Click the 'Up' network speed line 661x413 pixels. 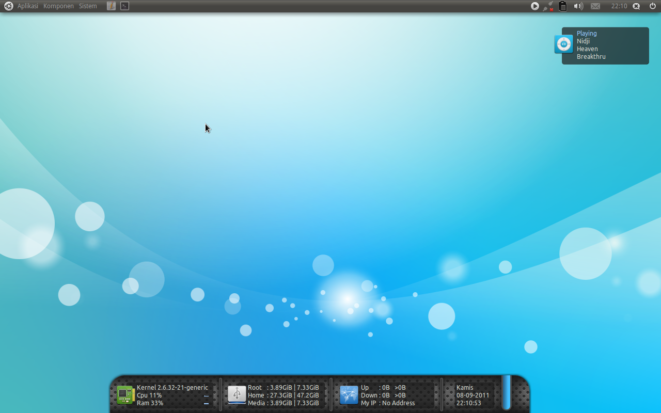pyautogui.click(x=383, y=388)
